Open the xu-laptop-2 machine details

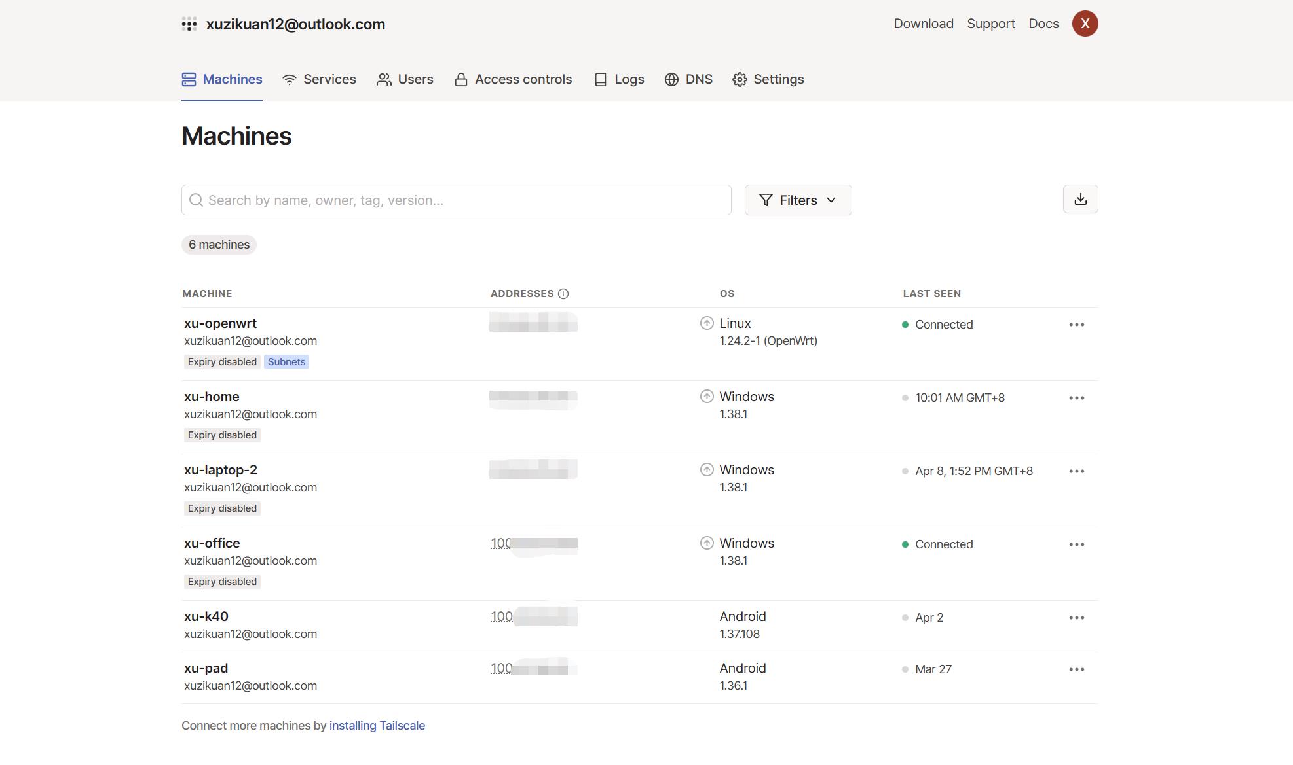tap(221, 470)
